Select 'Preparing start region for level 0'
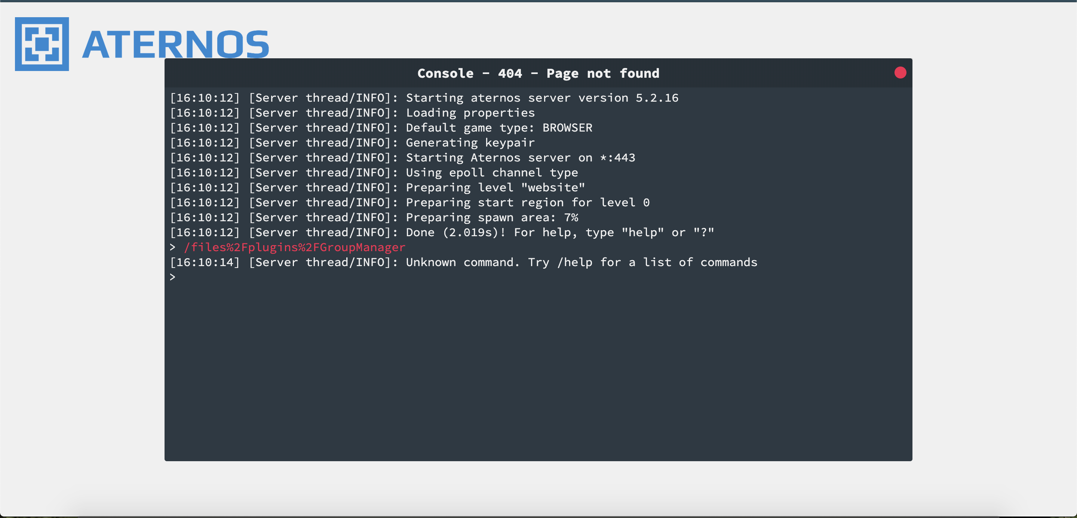Viewport: 1077px width, 518px height. point(410,203)
